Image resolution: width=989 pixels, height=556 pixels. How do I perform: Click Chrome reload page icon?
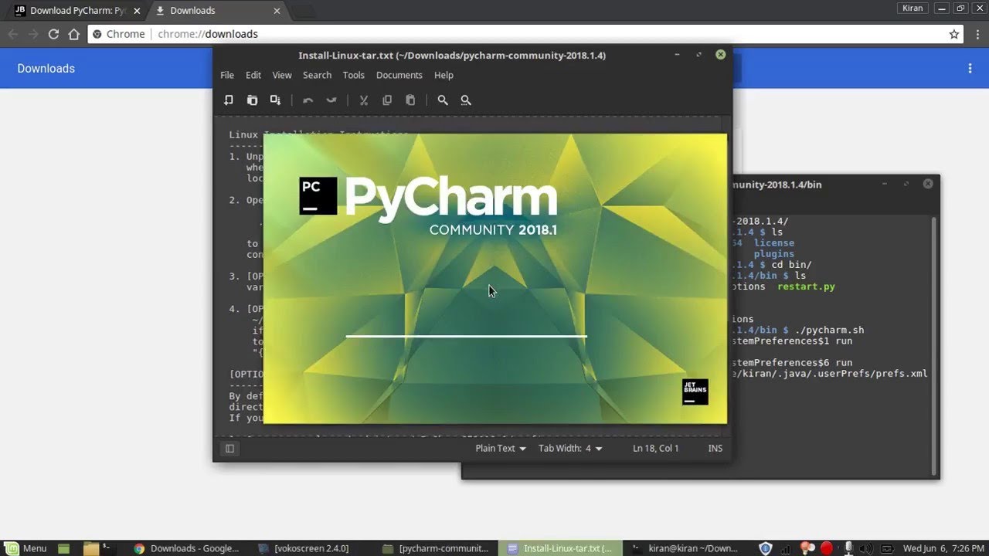[x=53, y=34]
